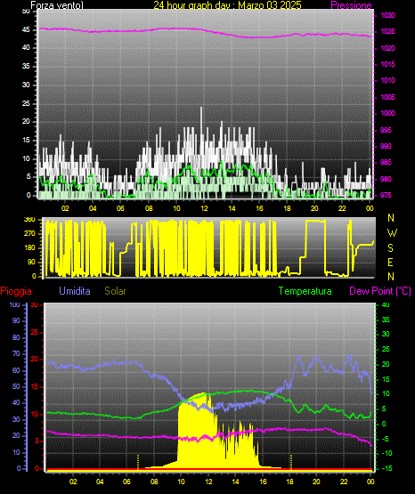Click the 'W' compass letter

pyautogui.click(x=392, y=233)
